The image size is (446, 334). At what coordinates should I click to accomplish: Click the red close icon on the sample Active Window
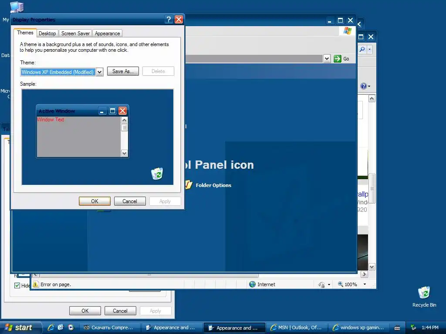point(122,111)
